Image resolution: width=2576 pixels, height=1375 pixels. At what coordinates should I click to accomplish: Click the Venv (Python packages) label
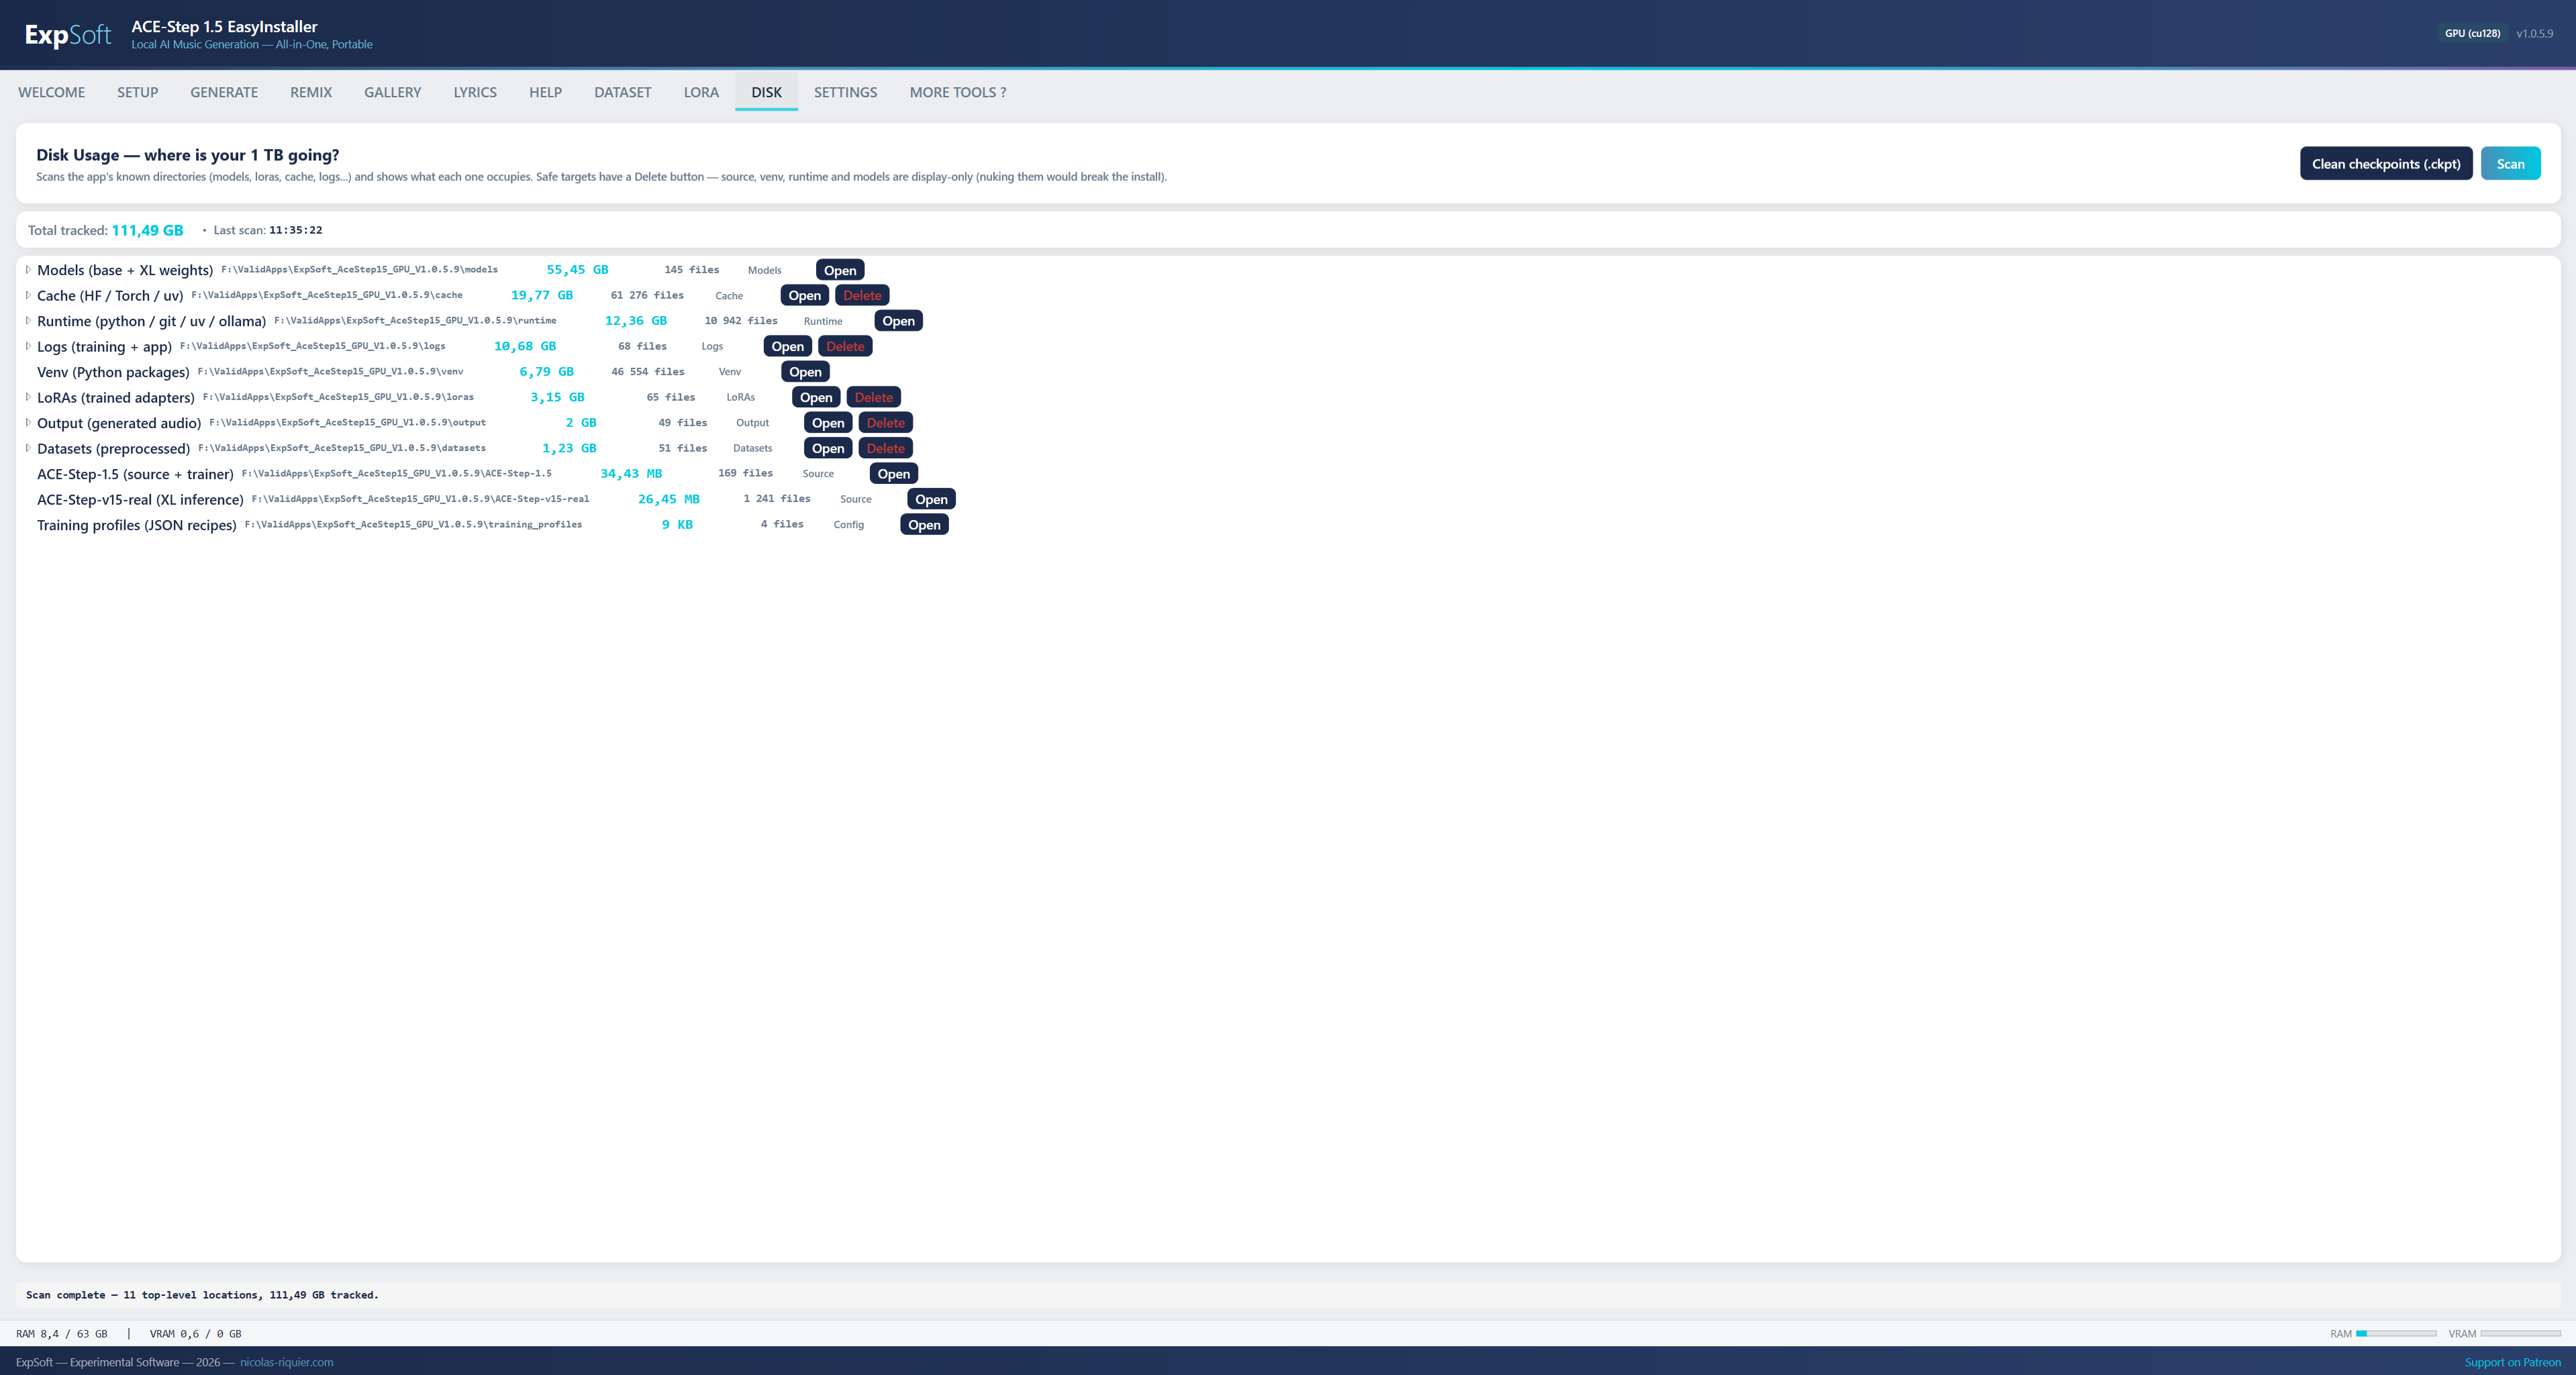pyautogui.click(x=113, y=372)
